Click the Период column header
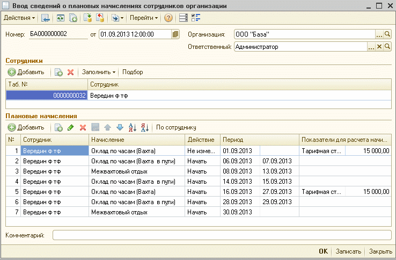 click(260, 140)
